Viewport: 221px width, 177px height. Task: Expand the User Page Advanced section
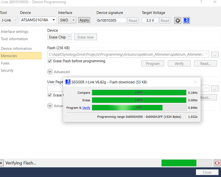coord(50,106)
